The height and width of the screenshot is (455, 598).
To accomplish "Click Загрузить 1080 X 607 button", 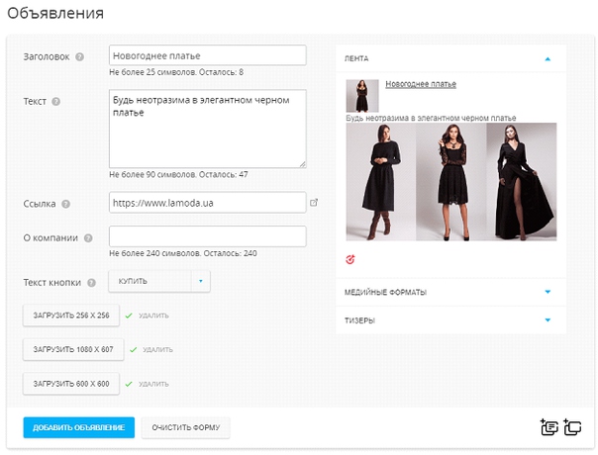I will coord(73,349).
